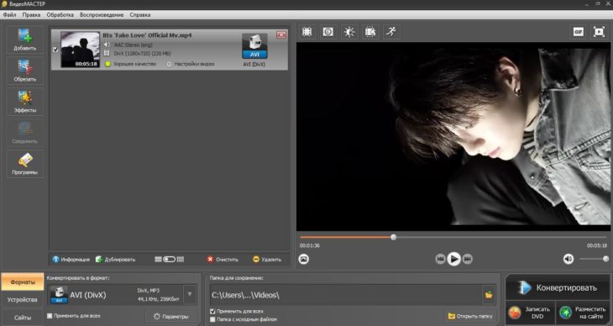Select the Хорошее качество quality option
Screen dimensions: 613x326
[x=130, y=64]
